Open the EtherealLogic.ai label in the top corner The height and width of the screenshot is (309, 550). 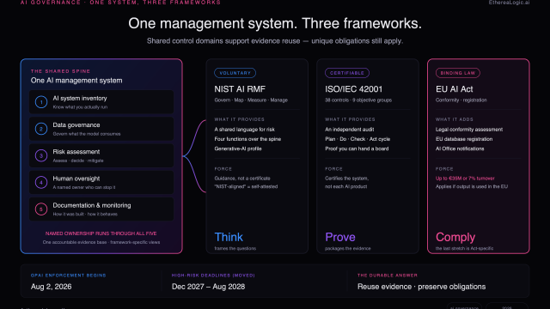(509, 3)
